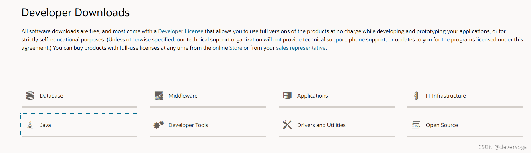Open the online Store link
Image resolution: width=531 pixels, height=153 pixels.
(x=236, y=48)
